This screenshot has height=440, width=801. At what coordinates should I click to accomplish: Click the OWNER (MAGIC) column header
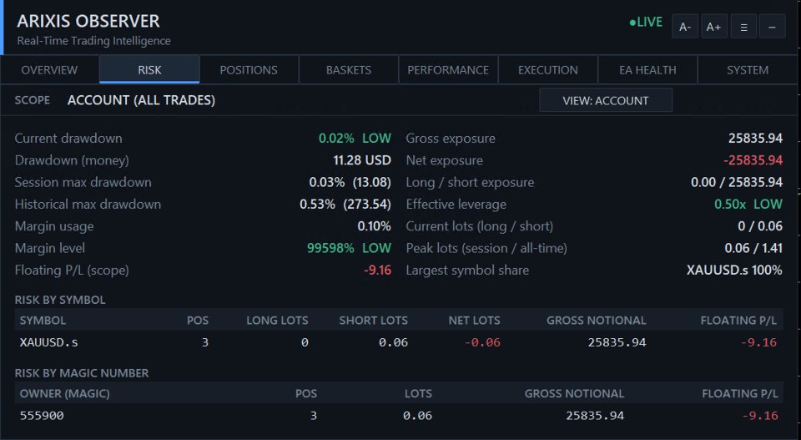pyautogui.click(x=64, y=393)
